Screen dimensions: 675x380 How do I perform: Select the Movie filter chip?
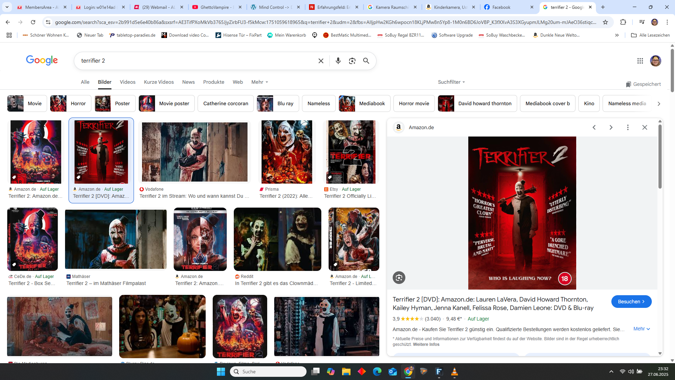pos(27,103)
